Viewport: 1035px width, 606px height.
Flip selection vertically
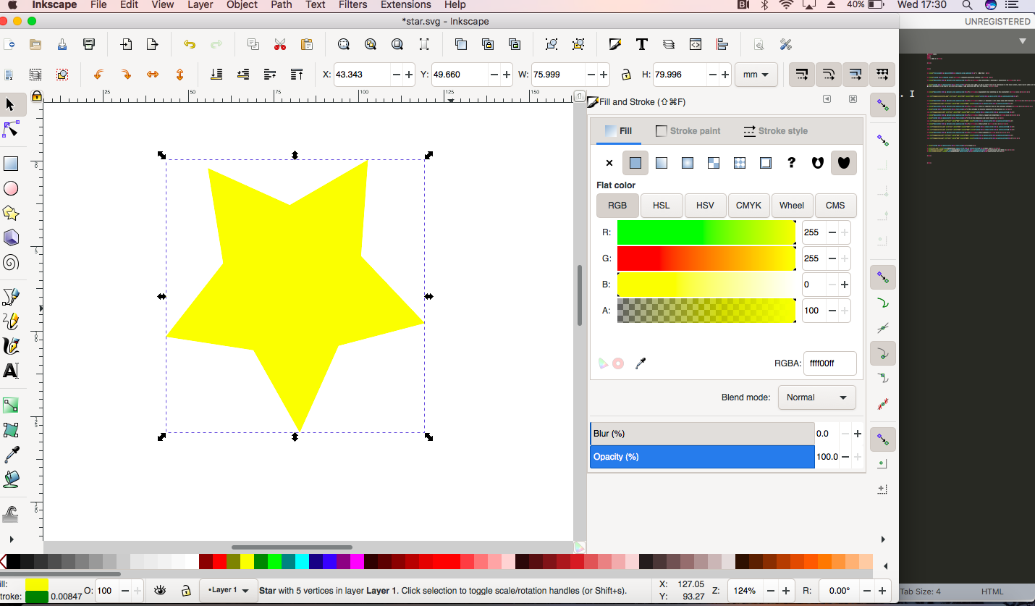click(x=179, y=75)
